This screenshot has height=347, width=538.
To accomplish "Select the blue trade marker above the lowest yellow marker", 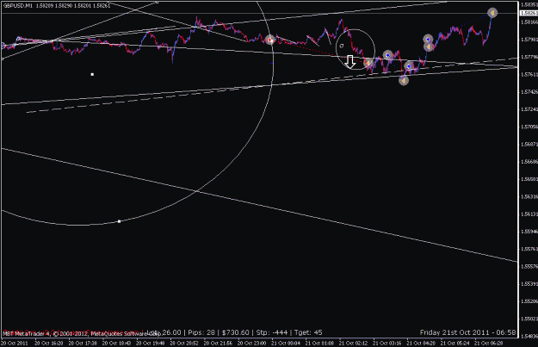I will coord(409,66).
